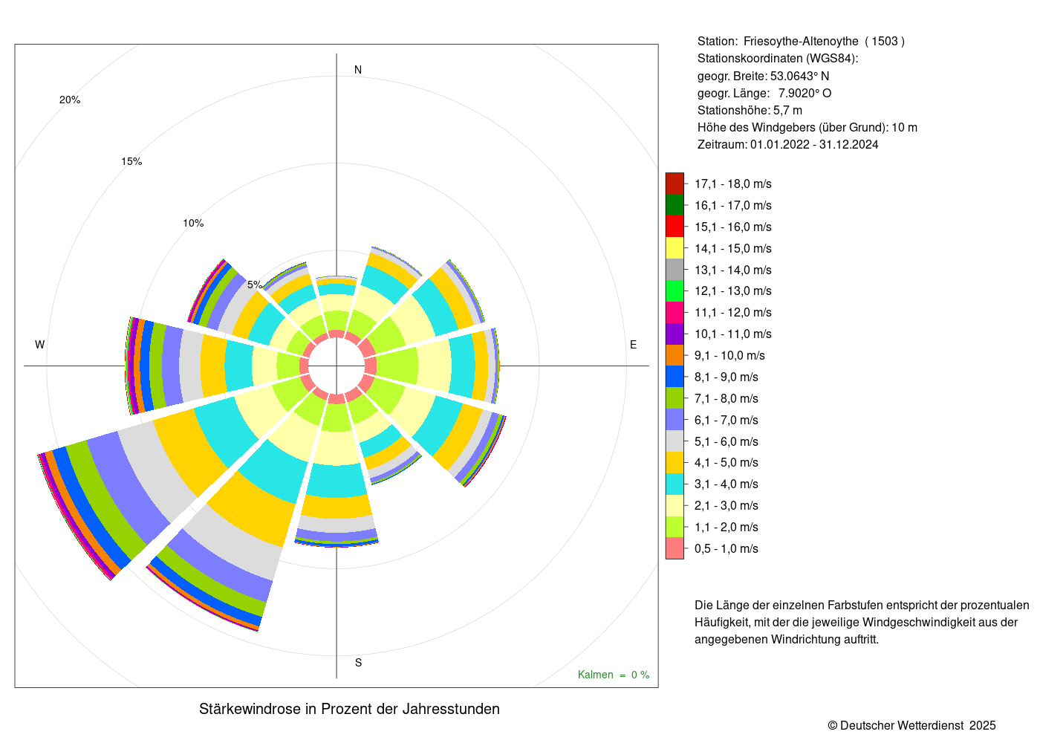
Task: Click the 0,5 - 1,0 m/s legend label
Action: coord(727,548)
